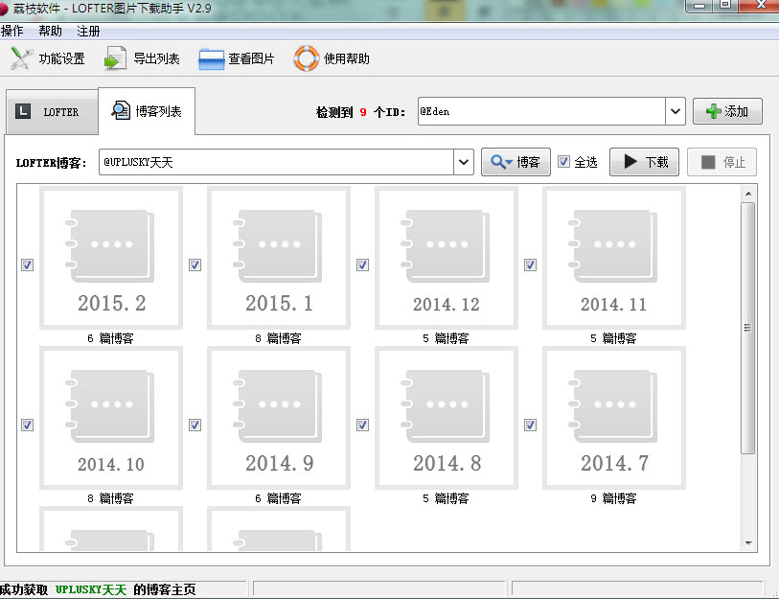The image size is (779, 599).
Task: Click the 使用帮助 lifebuoy icon
Action: click(306, 58)
